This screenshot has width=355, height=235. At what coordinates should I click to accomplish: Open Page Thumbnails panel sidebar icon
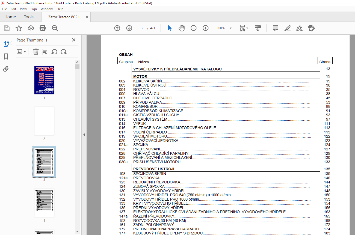6,44
